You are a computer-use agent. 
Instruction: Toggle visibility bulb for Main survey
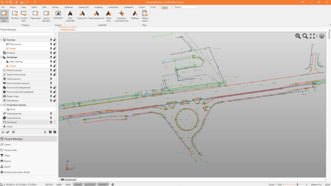51,44
